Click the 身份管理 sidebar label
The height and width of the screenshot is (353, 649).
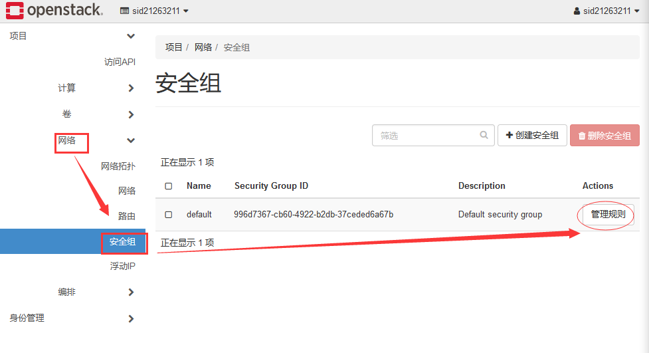tap(27, 318)
